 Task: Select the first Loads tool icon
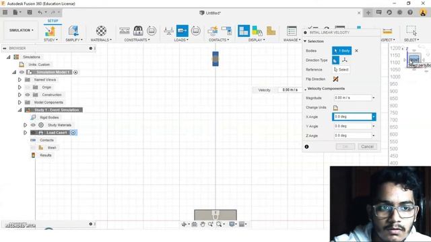coord(168,31)
